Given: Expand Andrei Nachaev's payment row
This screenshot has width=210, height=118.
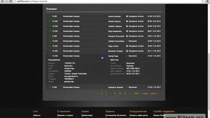Looking at the screenshot, I should [x=104, y=16].
